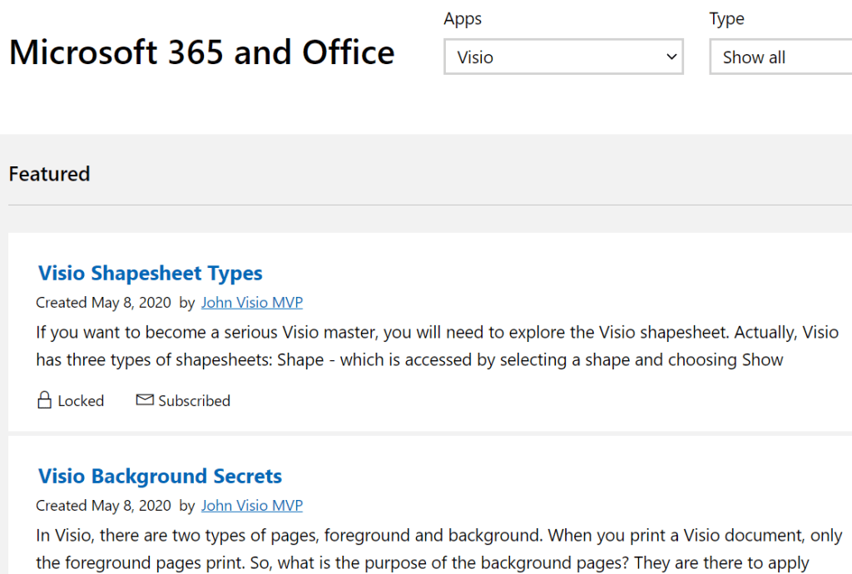The height and width of the screenshot is (574, 852).
Task: View author John Visio MVP under Shapesheet Types
Action: click(252, 302)
